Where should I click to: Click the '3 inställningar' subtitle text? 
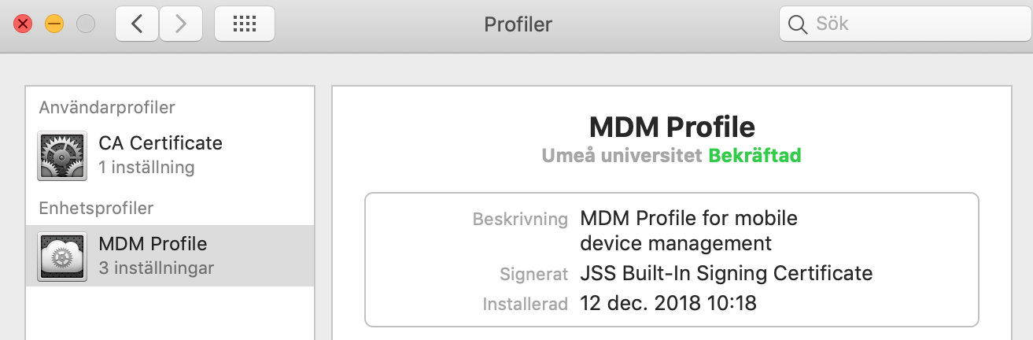(157, 268)
